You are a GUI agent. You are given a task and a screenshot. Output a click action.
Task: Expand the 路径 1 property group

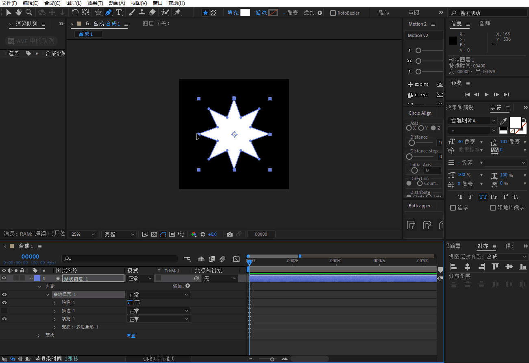pos(55,303)
